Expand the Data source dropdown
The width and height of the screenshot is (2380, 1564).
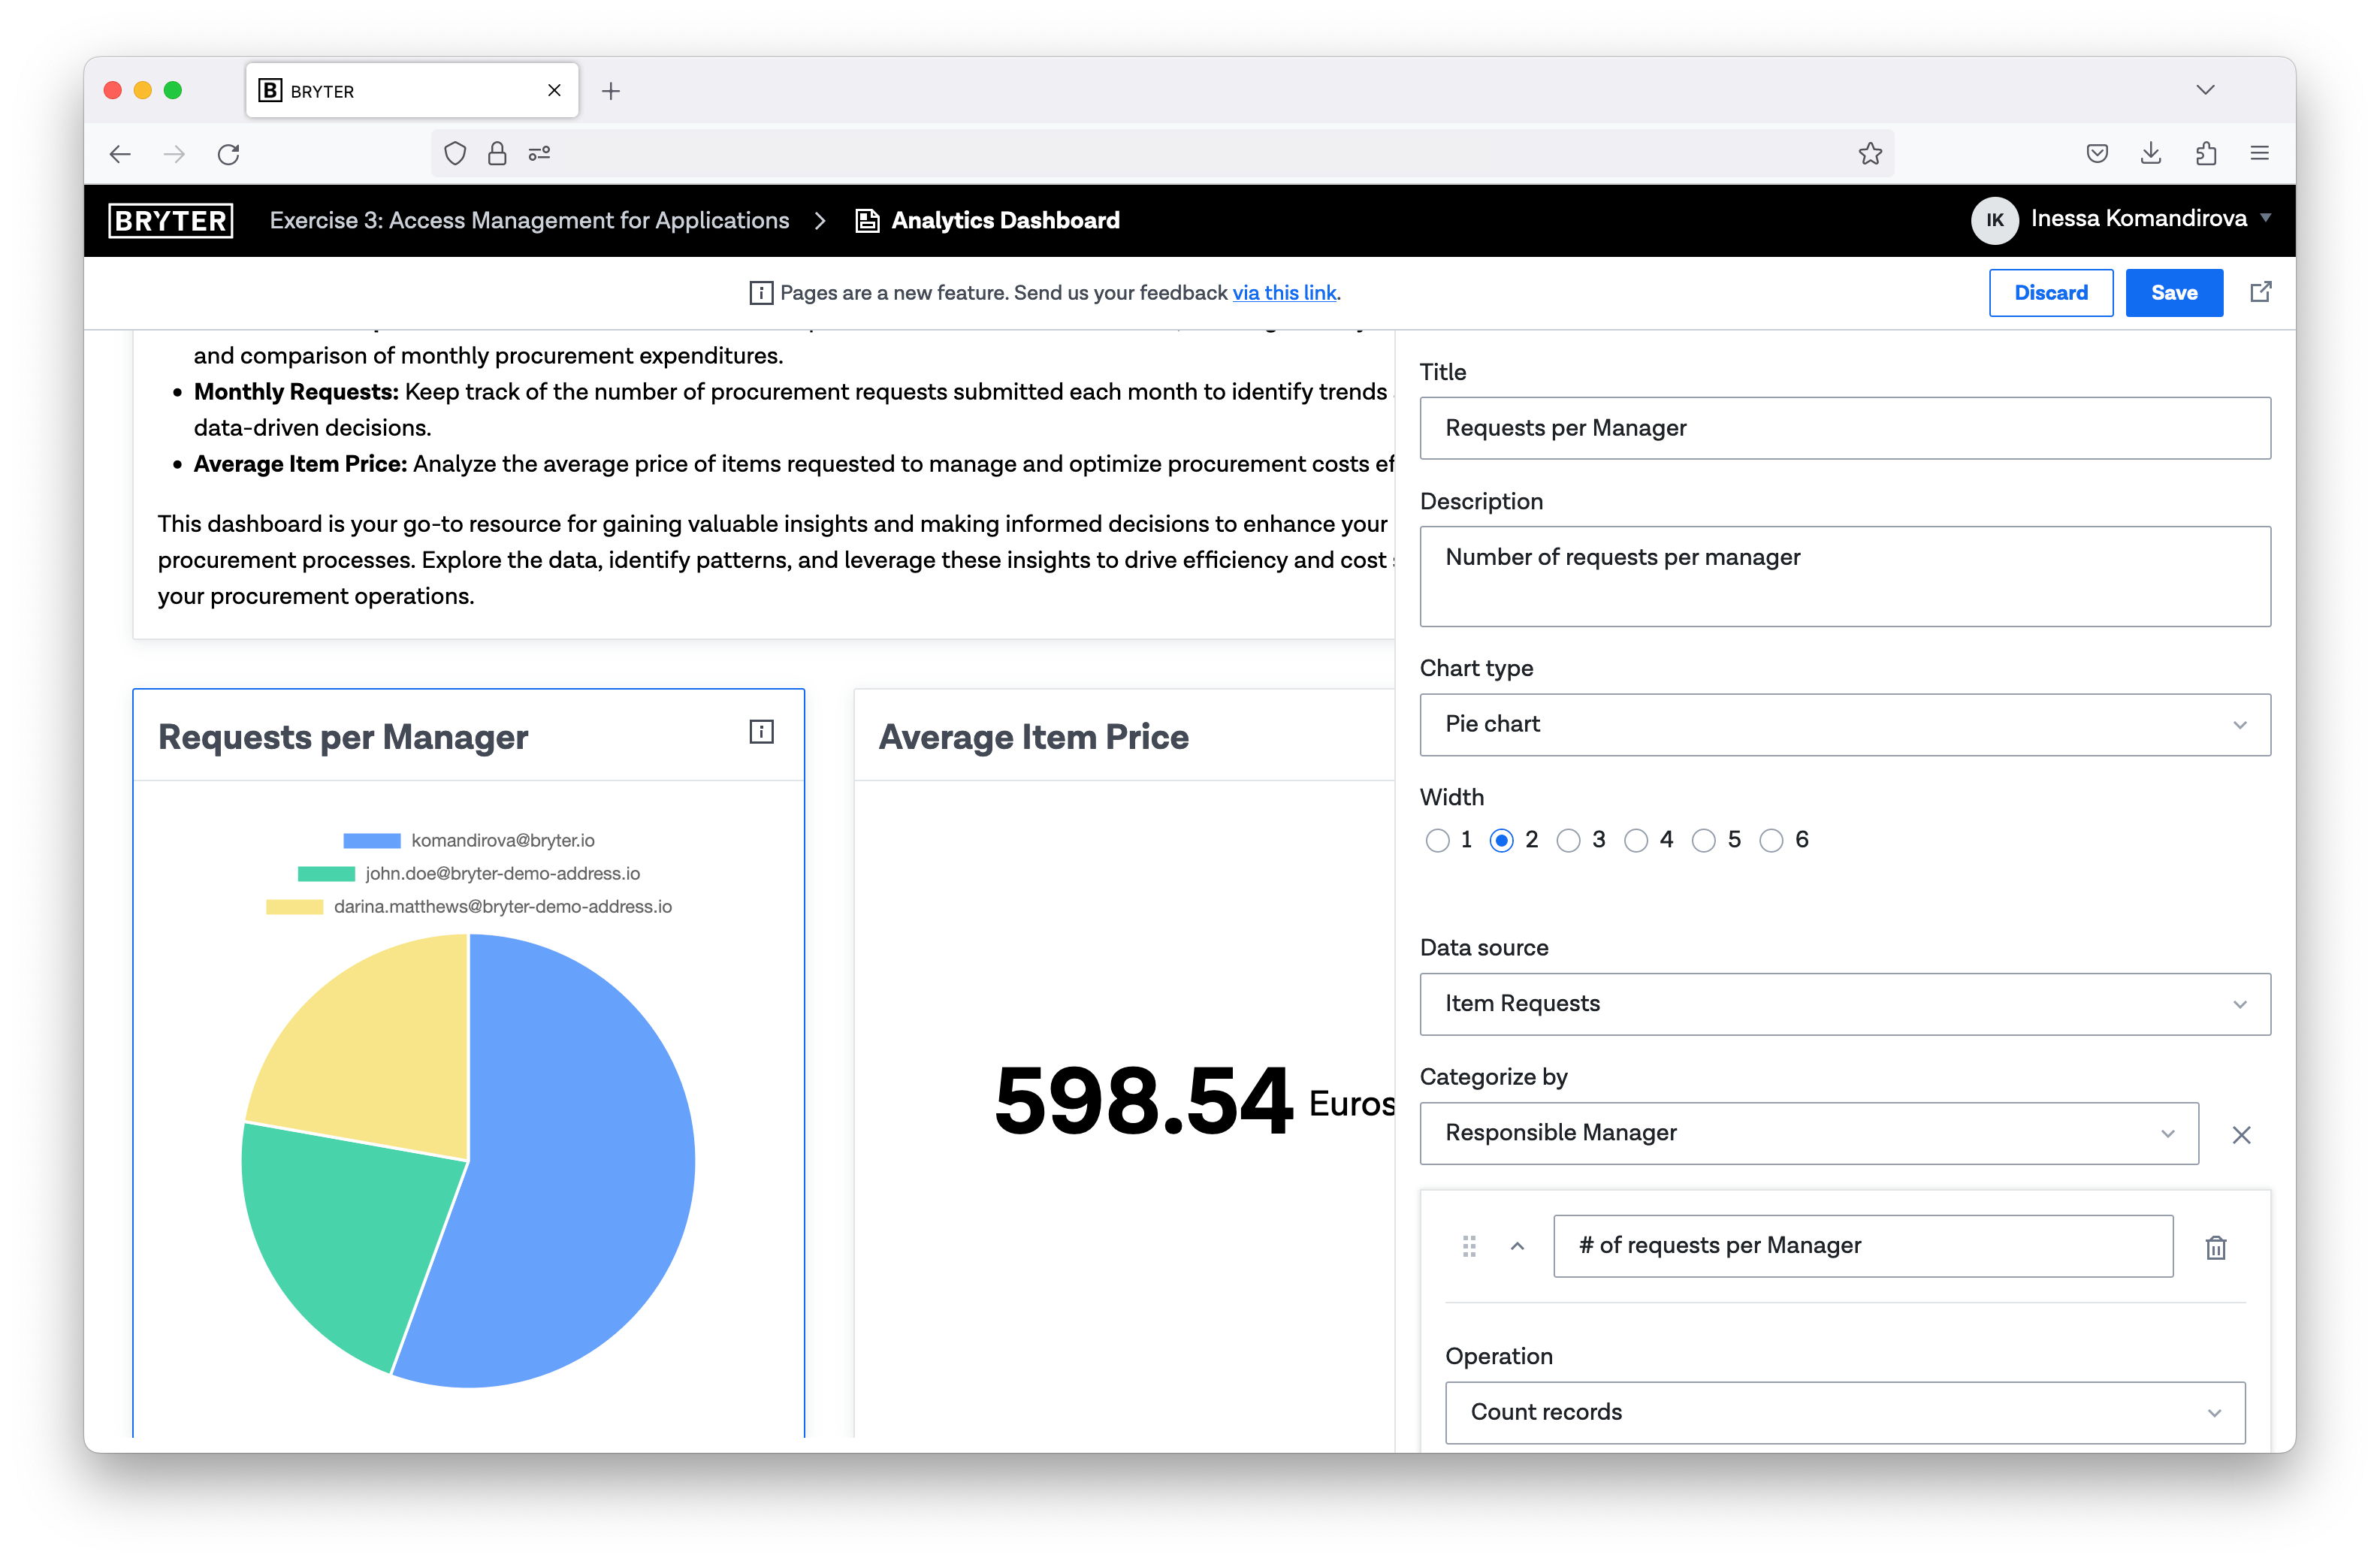pyautogui.click(x=1844, y=1003)
